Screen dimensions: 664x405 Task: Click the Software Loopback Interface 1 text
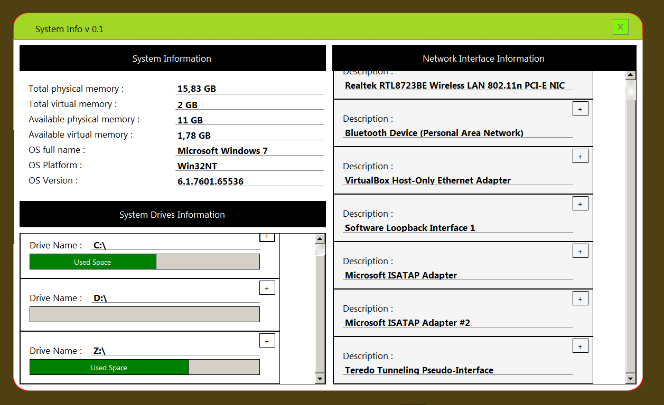410,227
